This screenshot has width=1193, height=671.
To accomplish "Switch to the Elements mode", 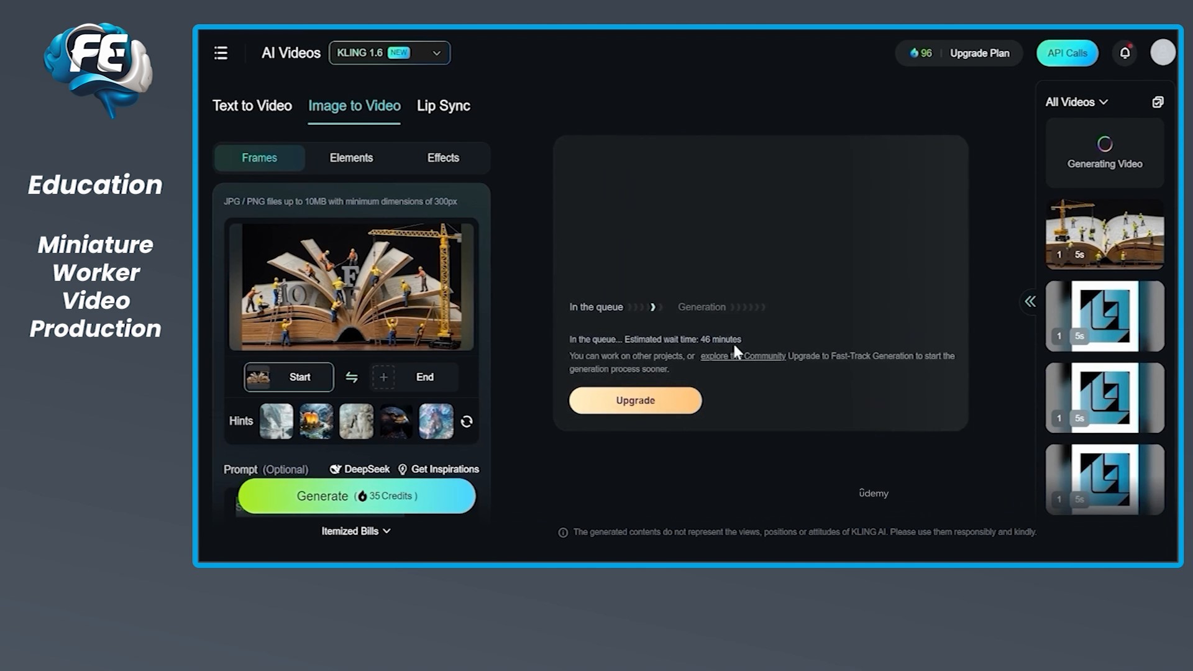I will point(351,158).
